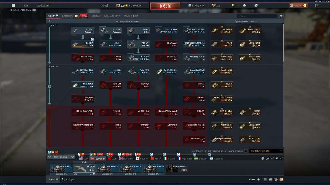Select the Sd.Kfz.251/21 vehicle

tap(166, 71)
